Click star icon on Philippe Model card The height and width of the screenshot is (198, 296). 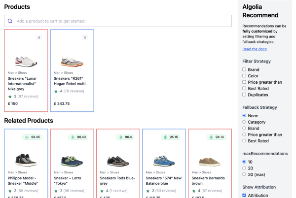(10, 191)
